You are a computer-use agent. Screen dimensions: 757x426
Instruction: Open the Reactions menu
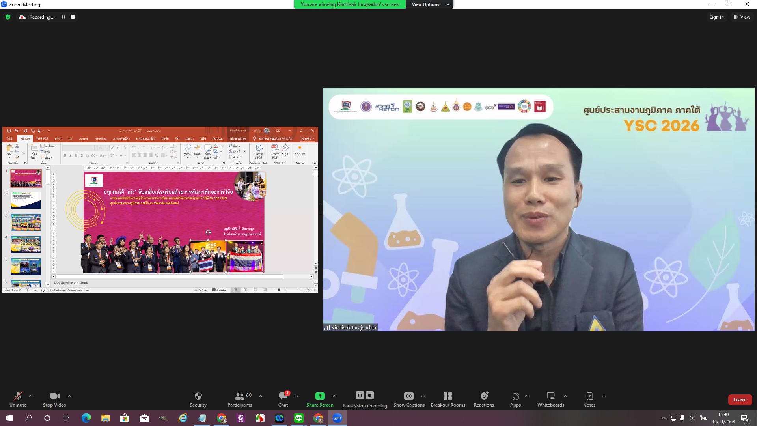[x=484, y=396]
